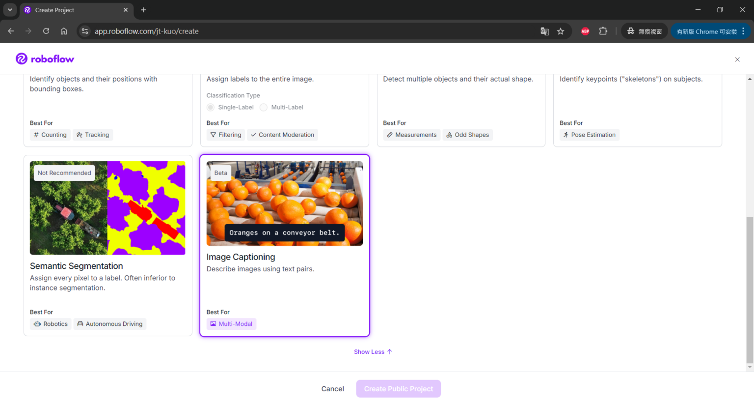Image resolution: width=754 pixels, height=405 pixels.
Task: Click the Roboflow logo icon
Action: point(22,59)
